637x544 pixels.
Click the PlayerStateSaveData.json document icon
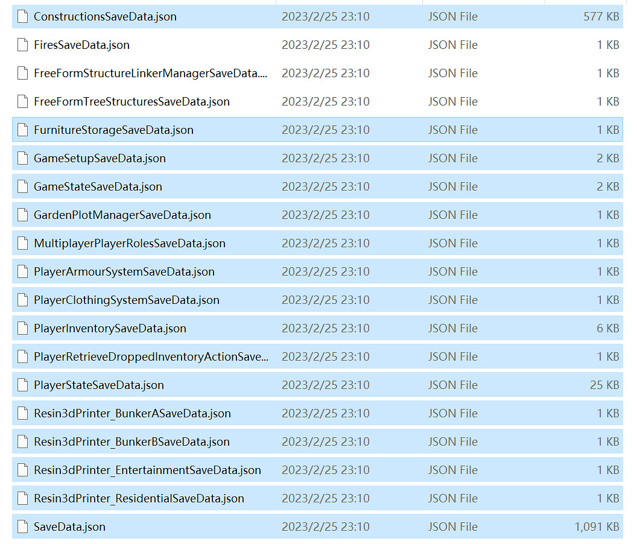click(x=23, y=385)
